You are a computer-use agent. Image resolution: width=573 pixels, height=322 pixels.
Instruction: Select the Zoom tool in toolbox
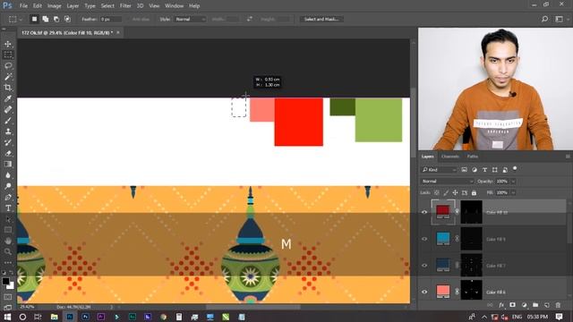(x=8, y=251)
